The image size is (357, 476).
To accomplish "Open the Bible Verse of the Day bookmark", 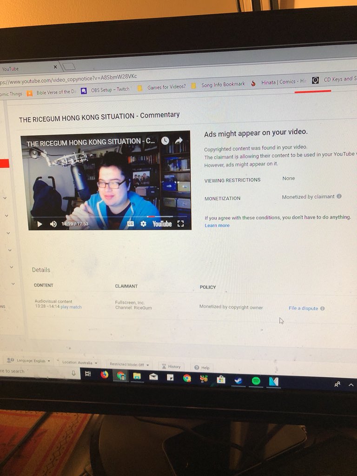I will (x=52, y=93).
